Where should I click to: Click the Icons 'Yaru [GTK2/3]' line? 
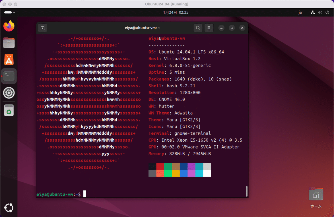click(174, 127)
